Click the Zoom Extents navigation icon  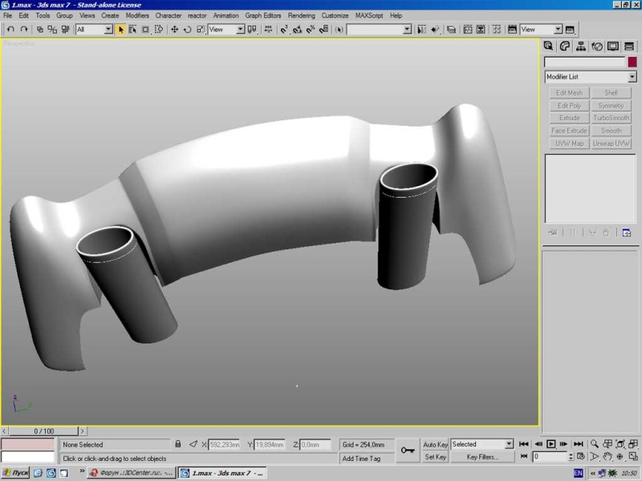620,444
